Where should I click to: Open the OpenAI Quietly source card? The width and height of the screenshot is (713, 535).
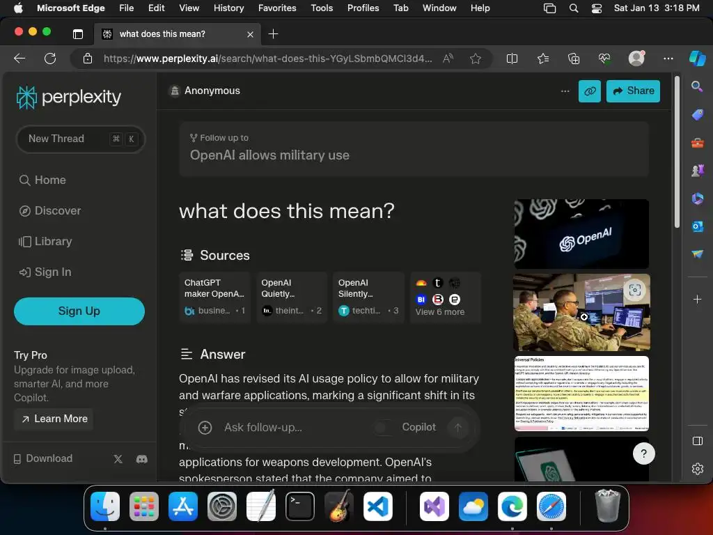tap(292, 298)
